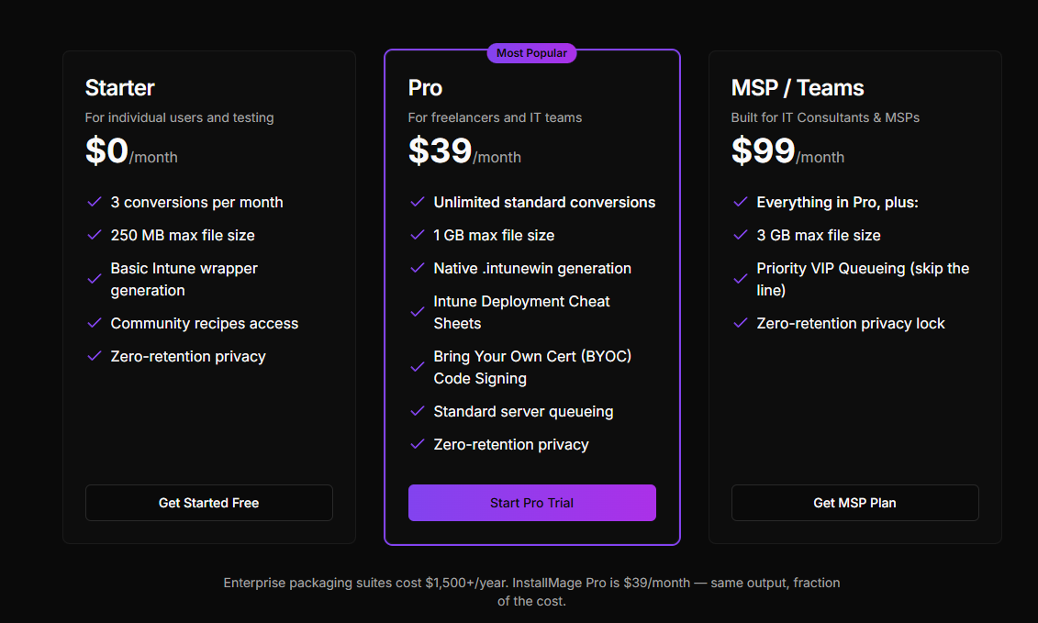This screenshot has height=623, width=1038.
Task: Click checkmark next to 3 GB max file size
Action: [x=740, y=235]
